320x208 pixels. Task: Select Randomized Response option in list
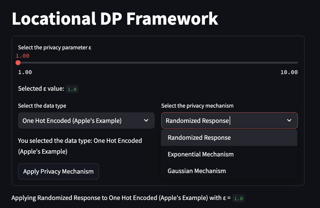(x=229, y=138)
